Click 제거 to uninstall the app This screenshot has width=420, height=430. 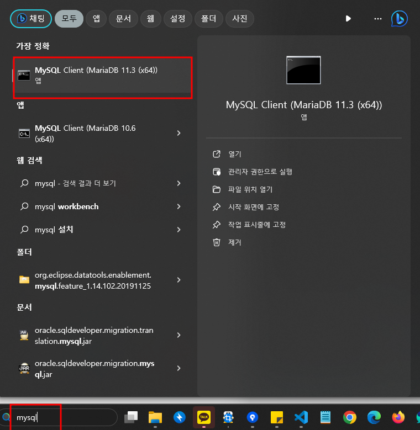235,242
